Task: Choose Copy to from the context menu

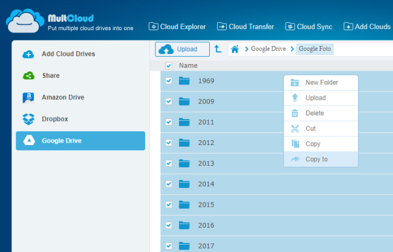Action: pos(321,159)
